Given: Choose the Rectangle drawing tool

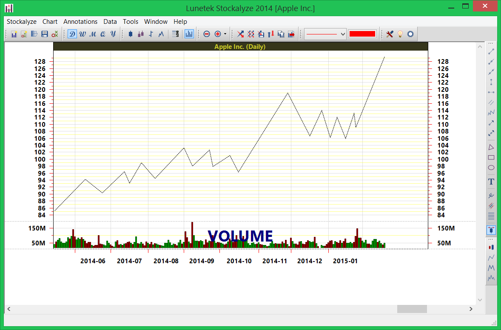Looking at the screenshot, I should click(x=491, y=157).
